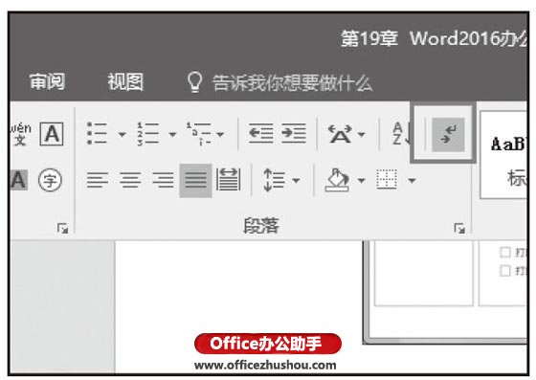Apply shading paint bucket
The width and height of the screenshot is (536, 380).
click(x=337, y=180)
